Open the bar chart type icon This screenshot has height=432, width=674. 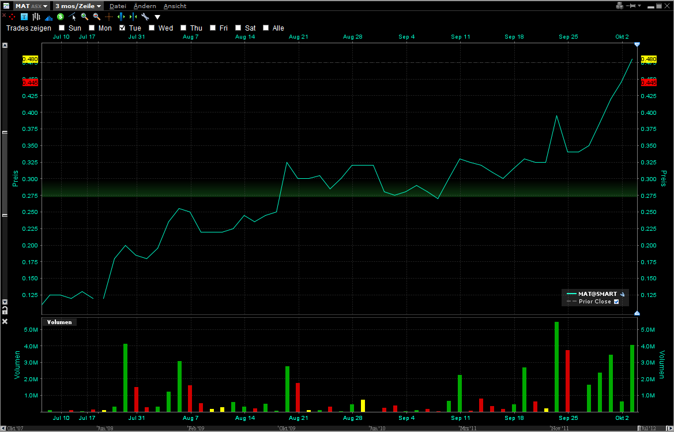pos(36,17)
